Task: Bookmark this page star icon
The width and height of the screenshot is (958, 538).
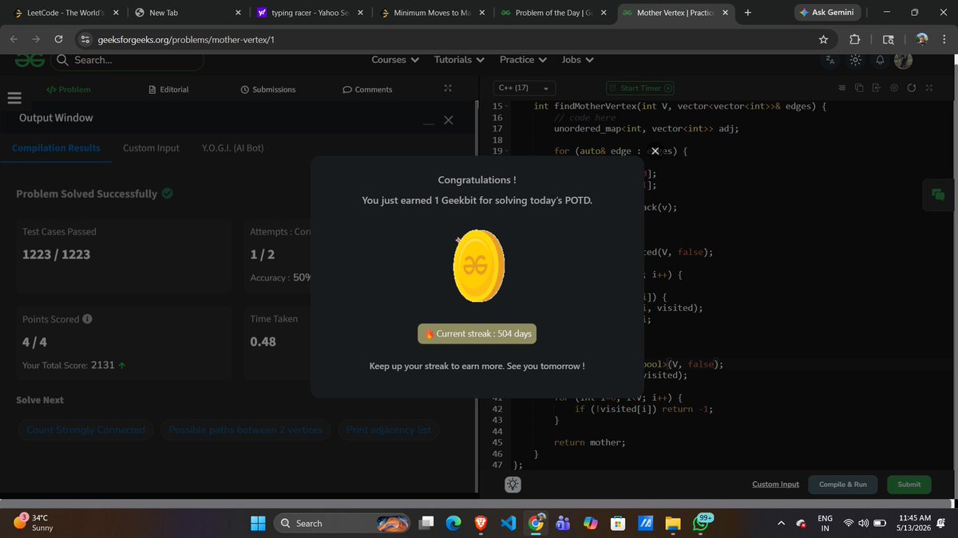Action: coord(823,39)
